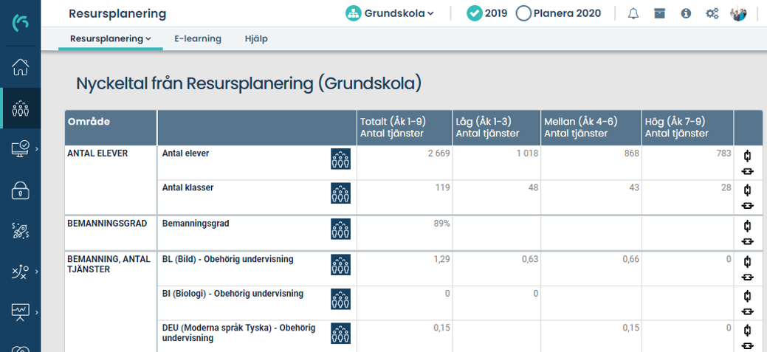Open the Grundskola organization dropdown

pos(389,14)
